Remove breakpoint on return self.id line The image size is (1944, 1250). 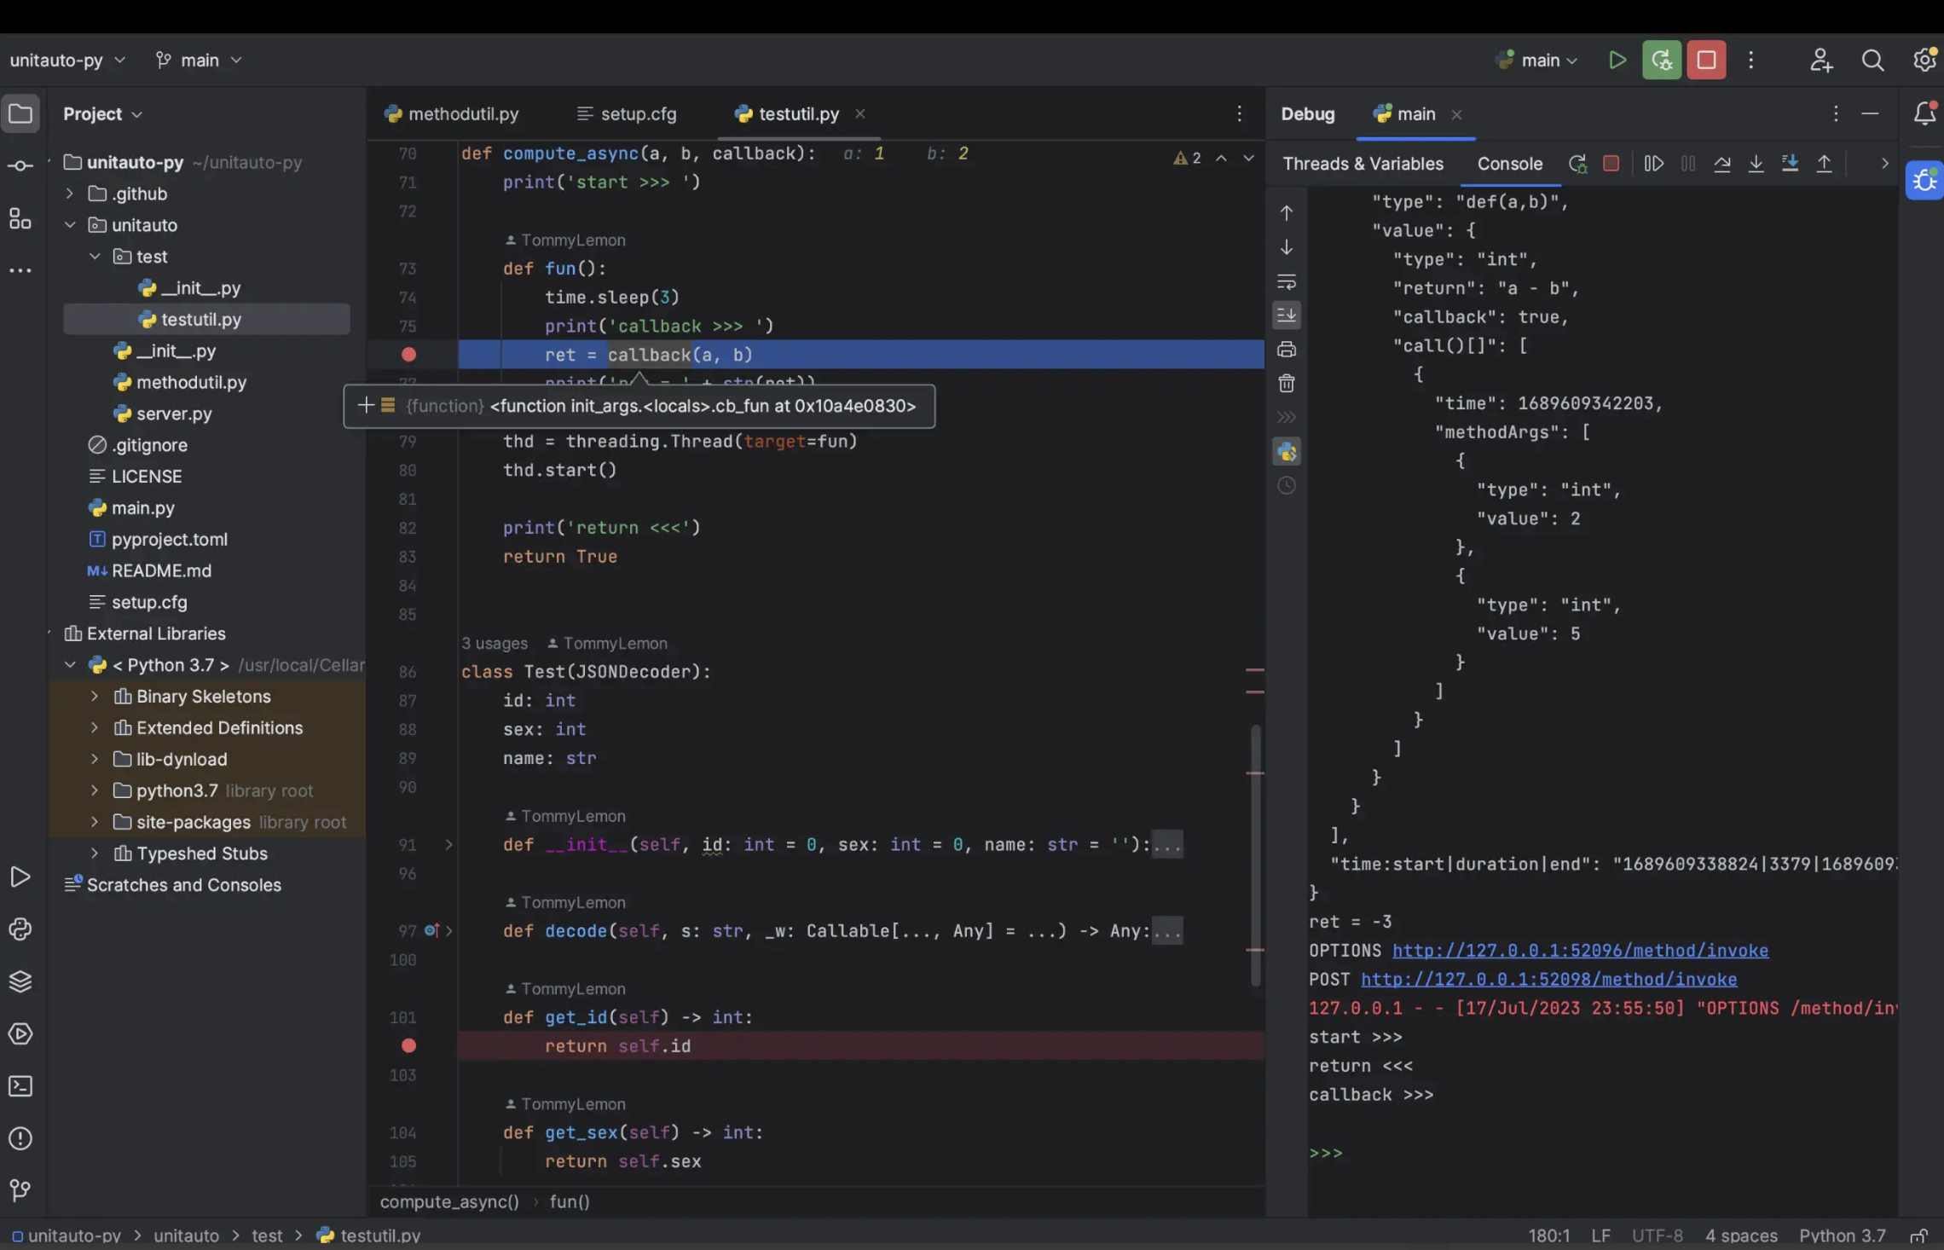pos(409,1045)
